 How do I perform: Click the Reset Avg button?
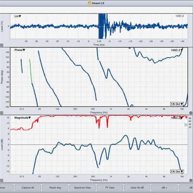tap(55, 188)
